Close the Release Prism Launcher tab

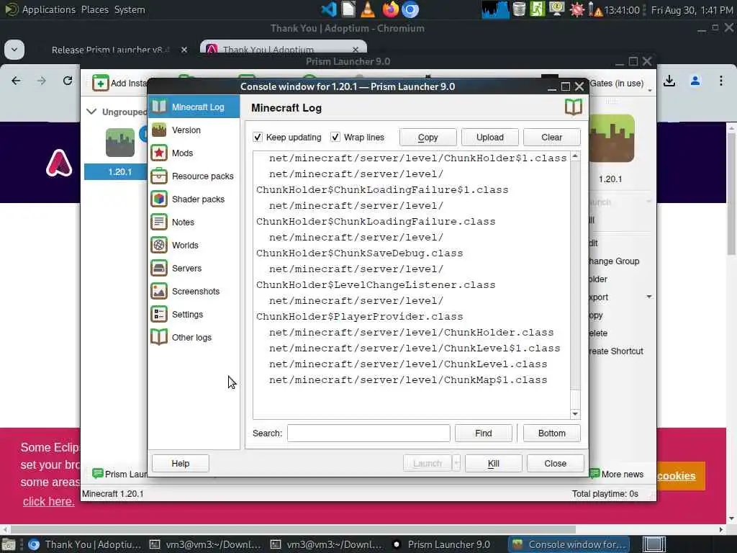tap(184, 50)
